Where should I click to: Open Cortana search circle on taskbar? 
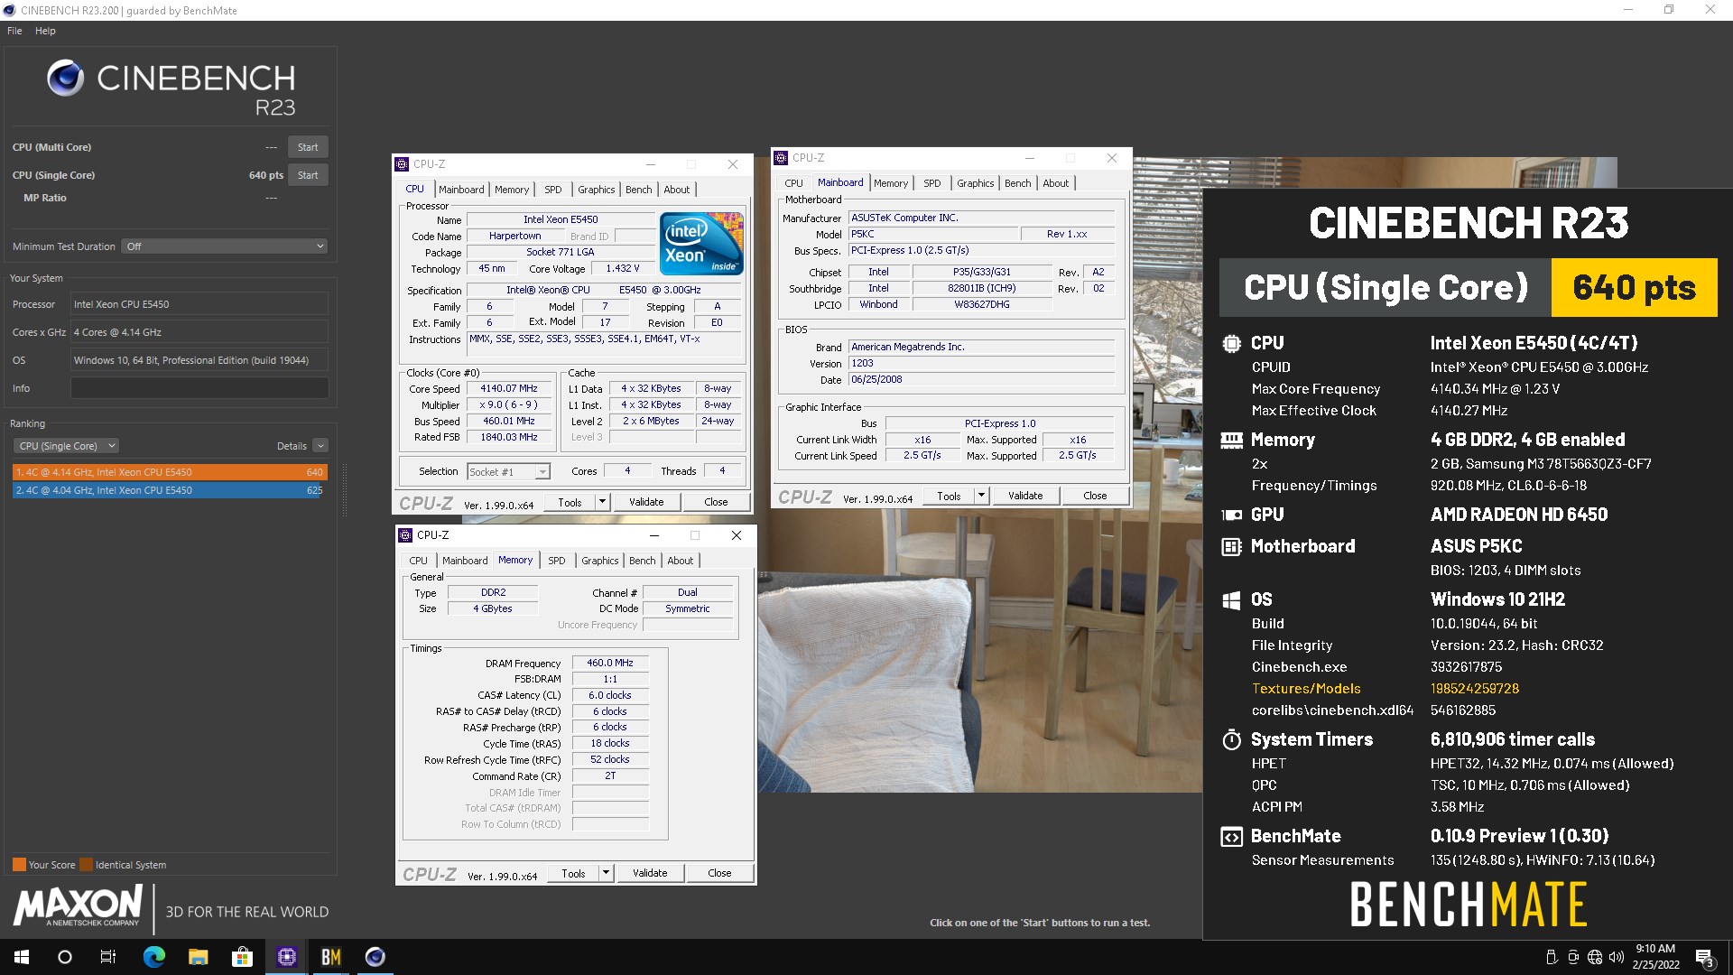pos(65,957)
